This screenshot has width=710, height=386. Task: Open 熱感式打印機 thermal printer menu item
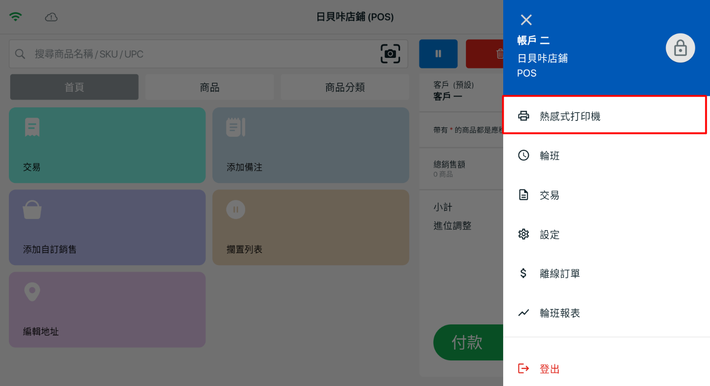coord(604,116)
